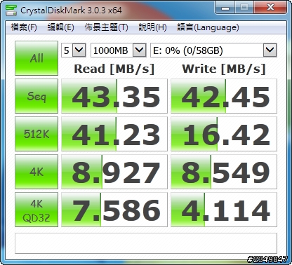Click the CrystalDiskMark title bar icon
Viewport: 292px width, 265px height.
pos(11,11)
